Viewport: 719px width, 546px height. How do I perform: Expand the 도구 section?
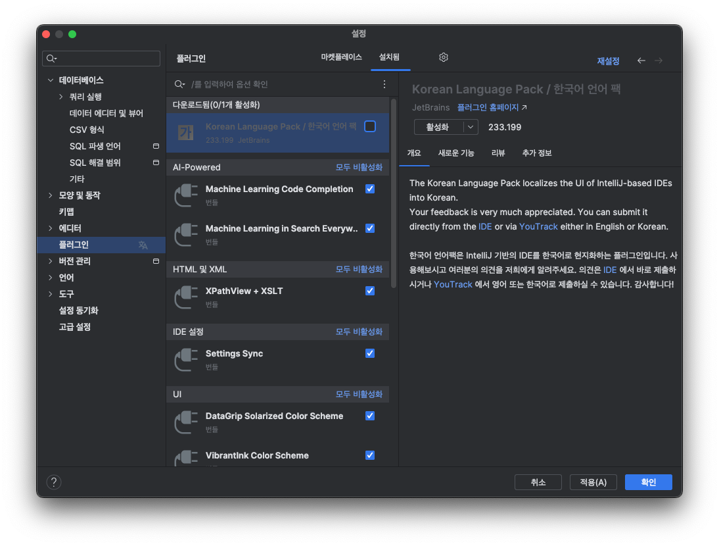51,294
